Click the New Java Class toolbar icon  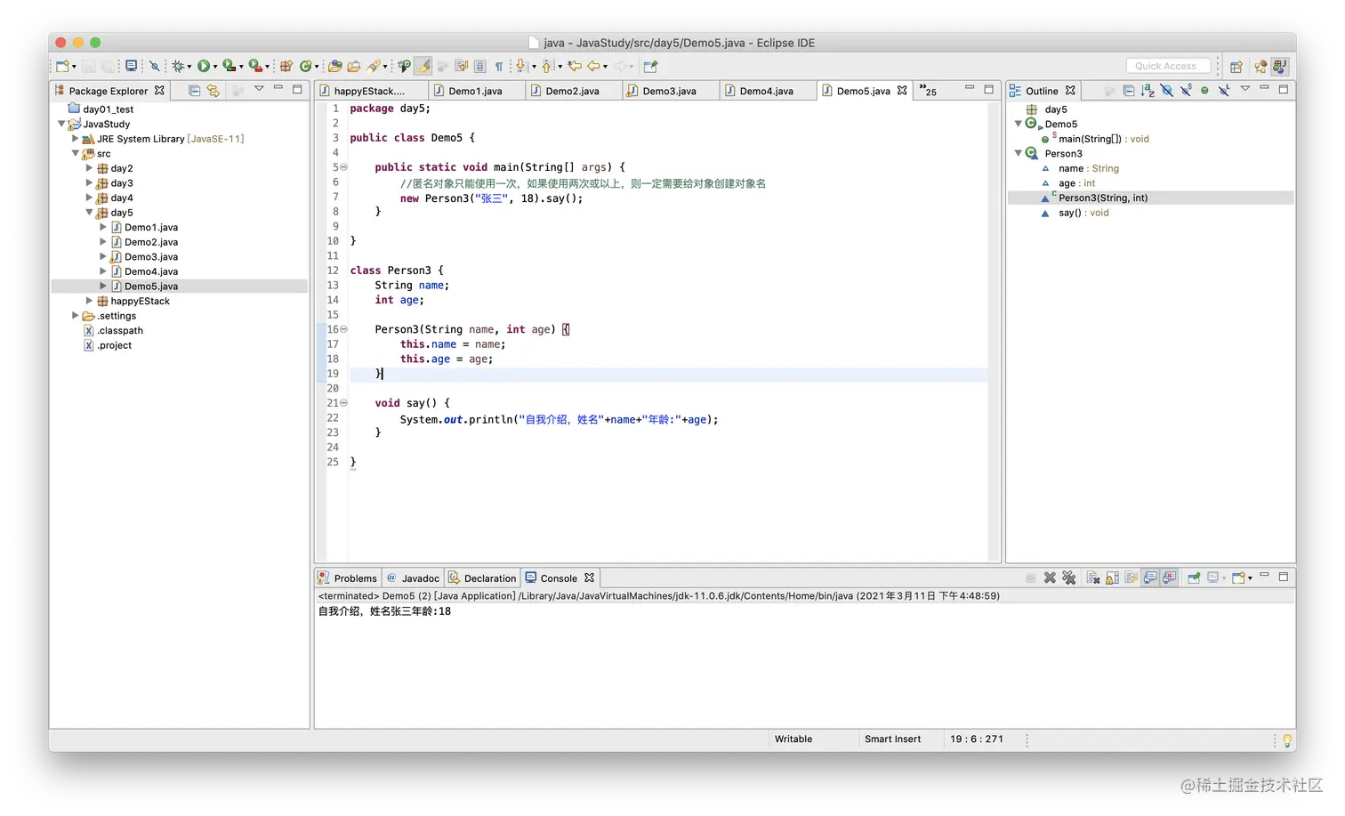[x=305, y=66]
